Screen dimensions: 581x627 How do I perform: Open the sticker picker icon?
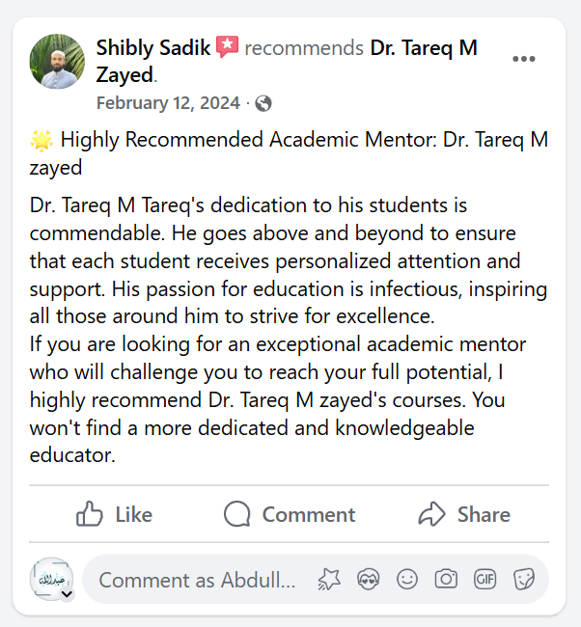(x=524, y=579)
